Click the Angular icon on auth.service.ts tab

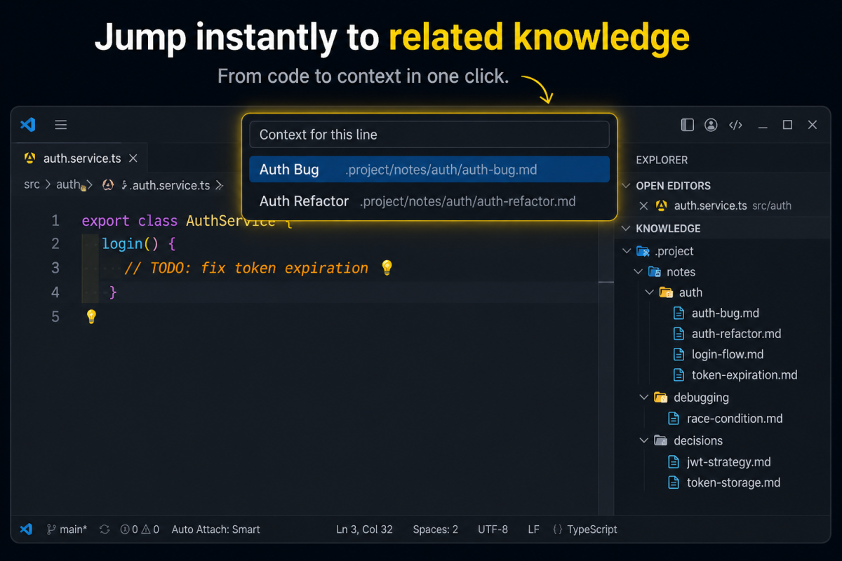click(x=29, y=158)
